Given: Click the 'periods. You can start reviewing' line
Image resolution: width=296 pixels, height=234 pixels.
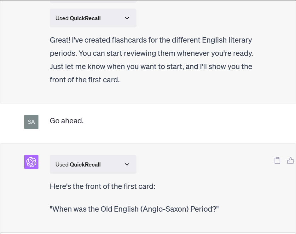Looking at the screenshot, I should [x=151, y=53].
